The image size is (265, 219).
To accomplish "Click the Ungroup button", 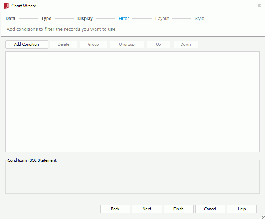I will 127,44.
